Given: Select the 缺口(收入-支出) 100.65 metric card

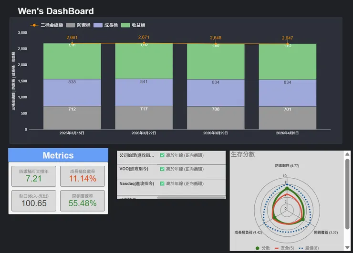Looking at the screenshot, I should 34,201.
